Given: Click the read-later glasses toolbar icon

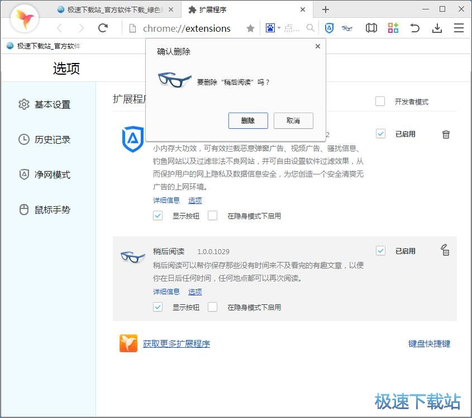Looking at the screenshot, I should coord(347,28).
